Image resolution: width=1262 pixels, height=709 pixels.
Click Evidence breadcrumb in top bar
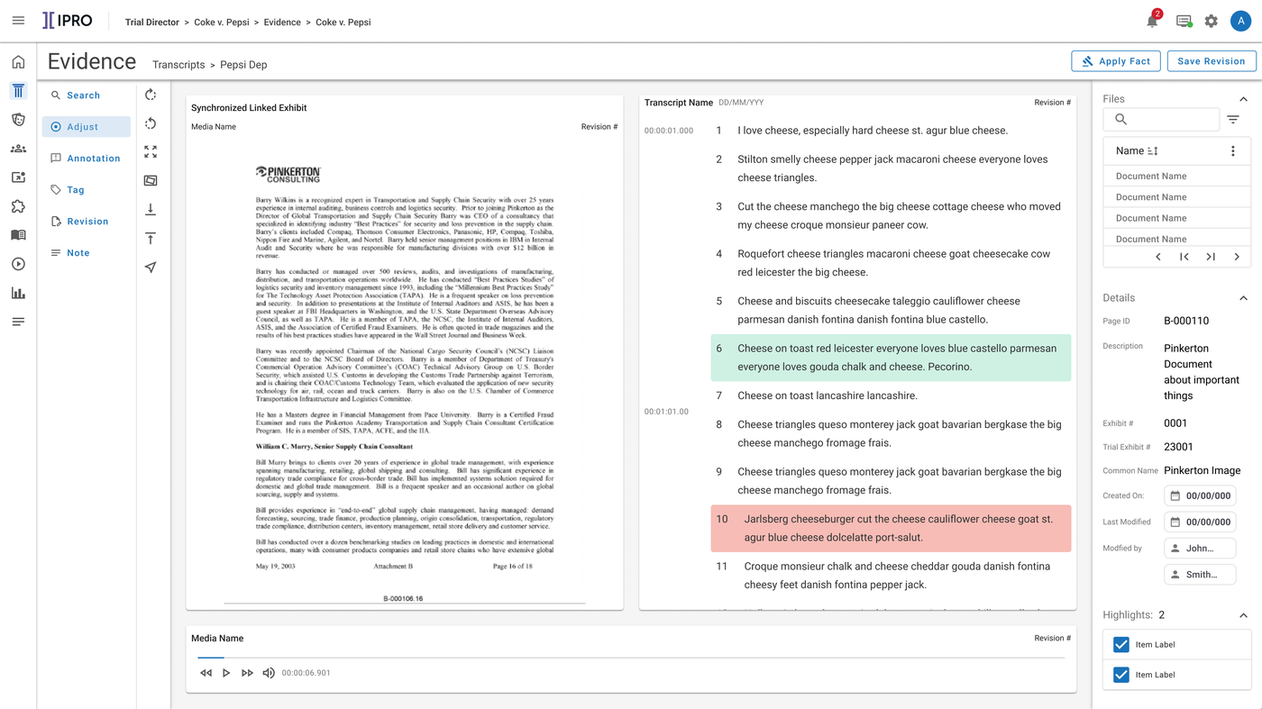(282, 22)
